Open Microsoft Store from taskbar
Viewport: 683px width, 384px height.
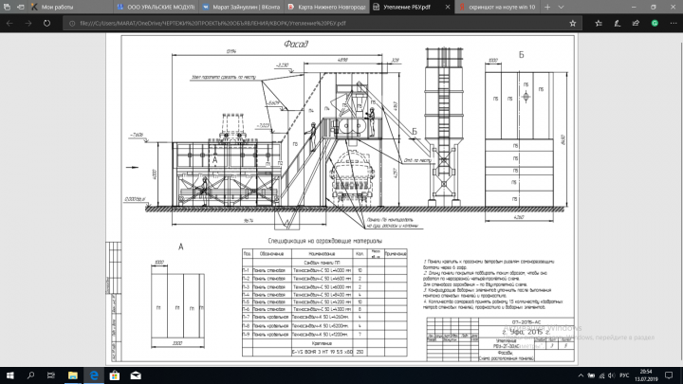pyautogui.click(x=115, y=375)
